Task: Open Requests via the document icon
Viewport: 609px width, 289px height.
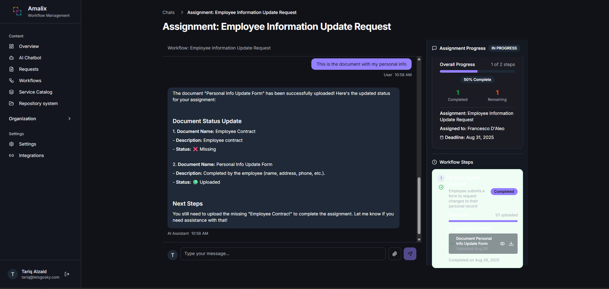Action: 11,69
